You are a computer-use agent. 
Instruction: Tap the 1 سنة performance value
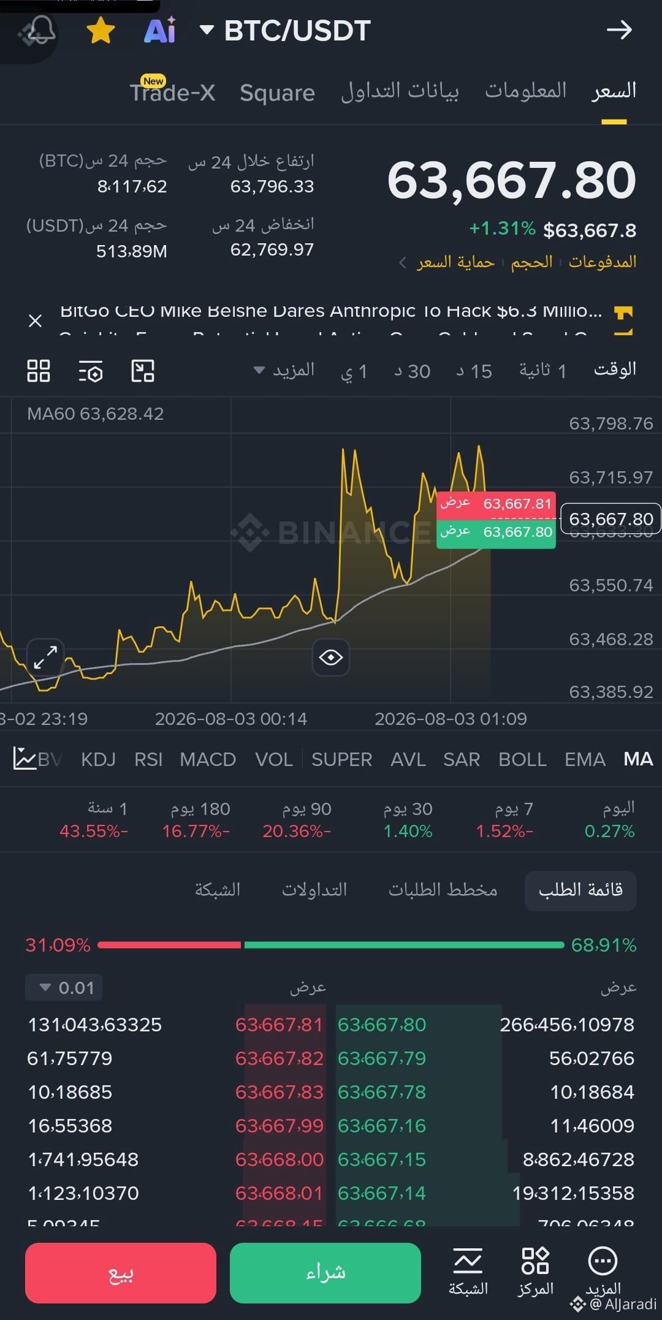click(94, 832)
